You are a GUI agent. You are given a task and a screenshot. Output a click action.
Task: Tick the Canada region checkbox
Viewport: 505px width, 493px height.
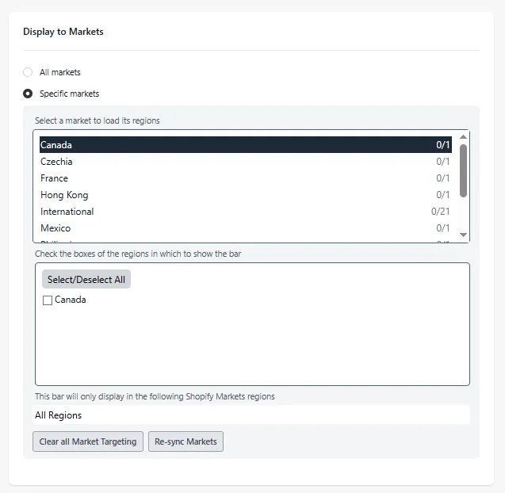point(48,300)
